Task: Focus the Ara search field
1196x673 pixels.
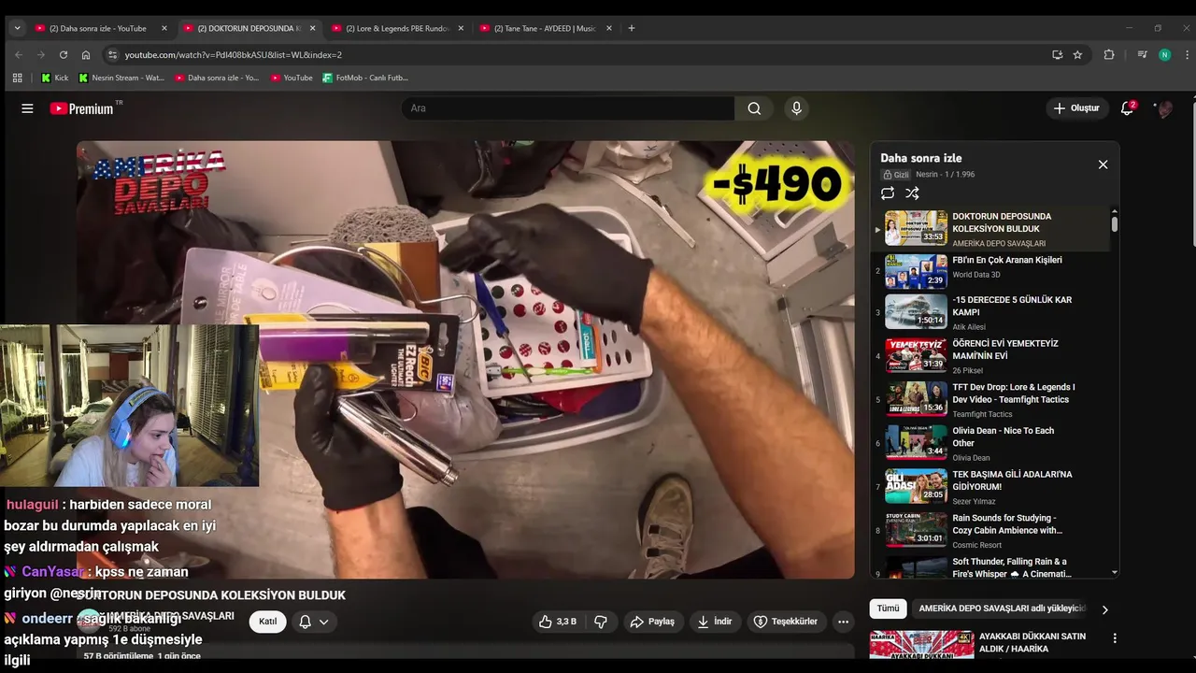Action: click(567, 108)
